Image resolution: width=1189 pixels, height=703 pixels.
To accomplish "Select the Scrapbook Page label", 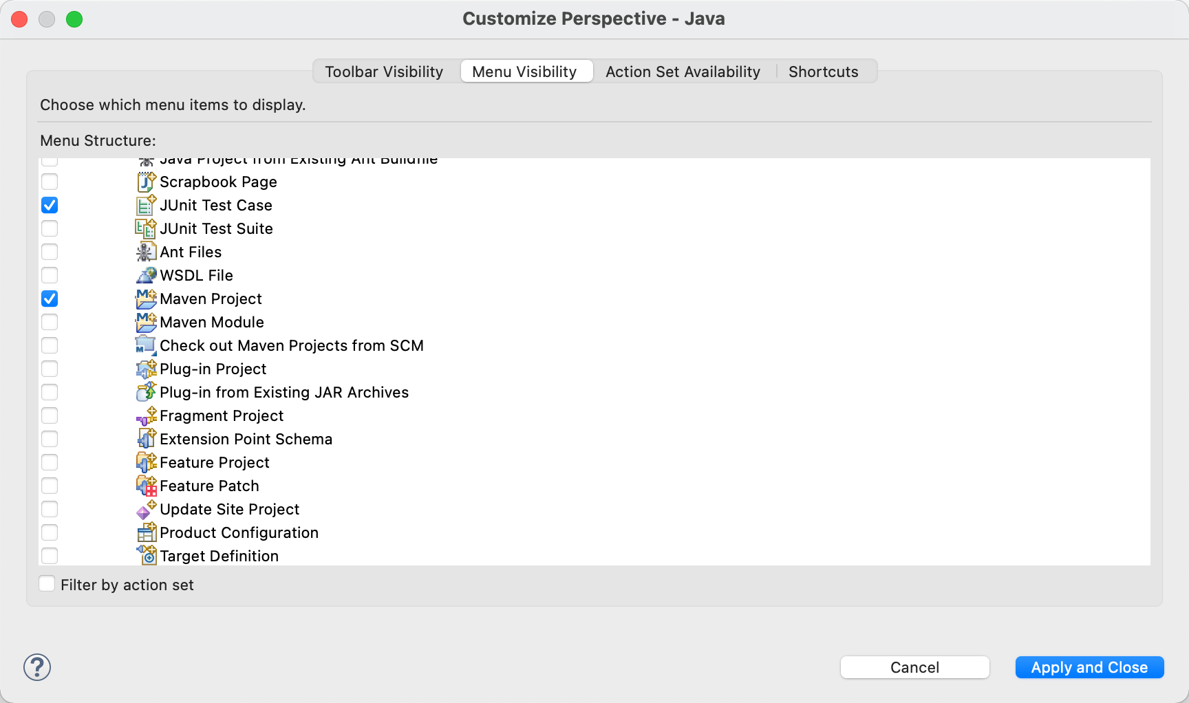I will [219, 182].
